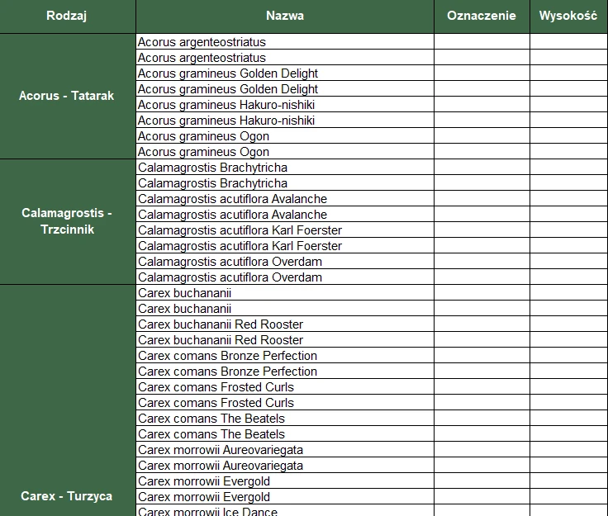Select the second plain Carex buchananii cell
The image size is (608, 516).
[x=285, y=308]
